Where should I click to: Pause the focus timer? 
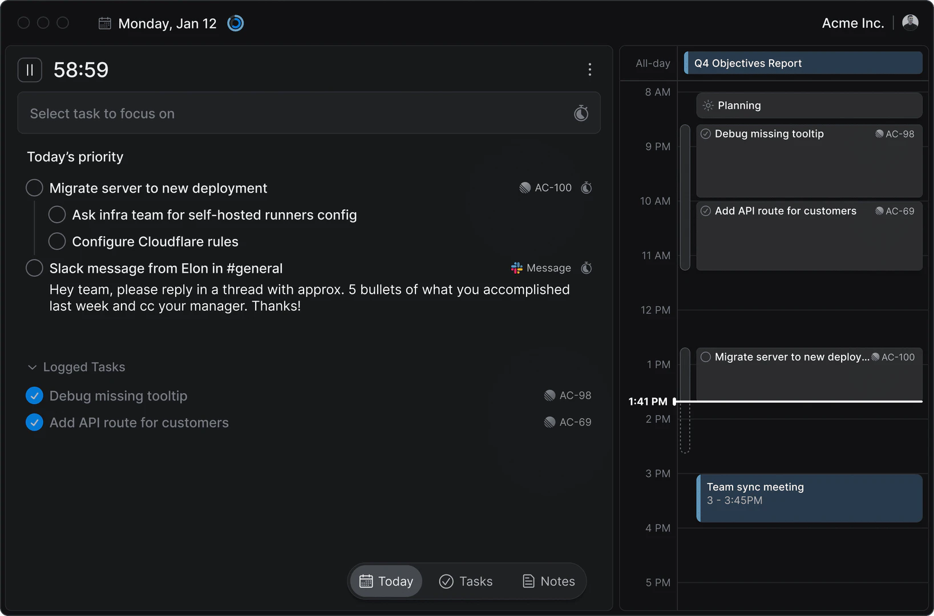(x=30, y=70)
